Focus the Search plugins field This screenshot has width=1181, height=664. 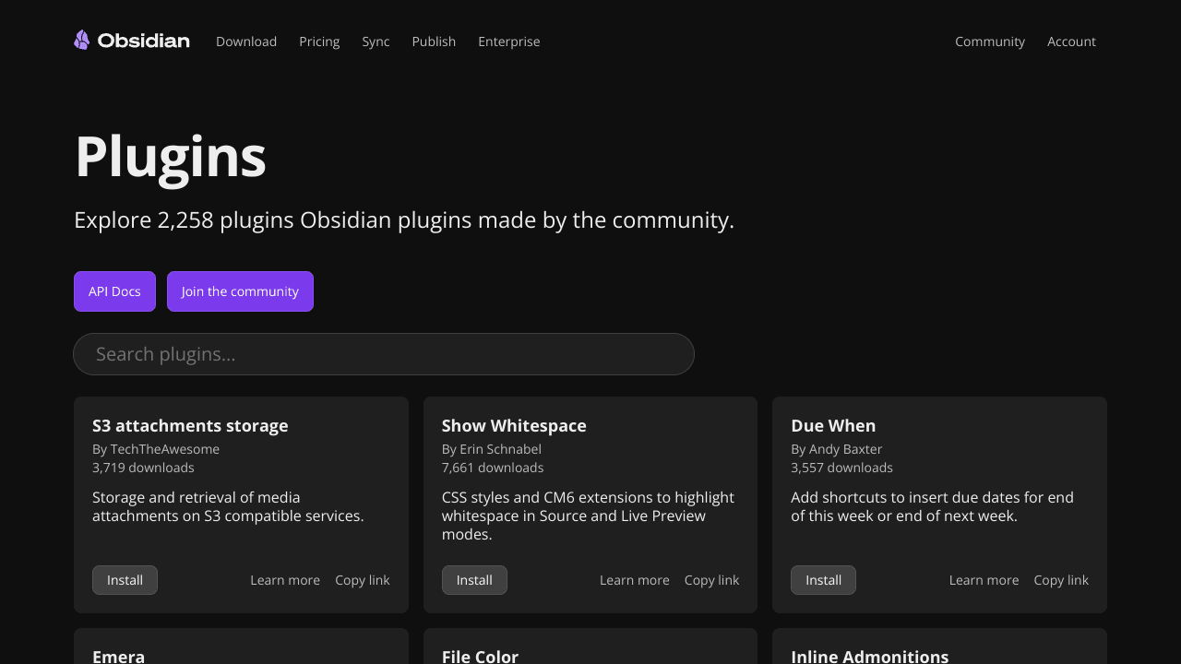coord(384,354)
